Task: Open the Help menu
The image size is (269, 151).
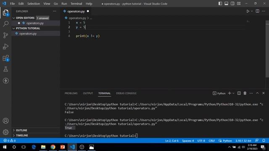Action: 89,4
